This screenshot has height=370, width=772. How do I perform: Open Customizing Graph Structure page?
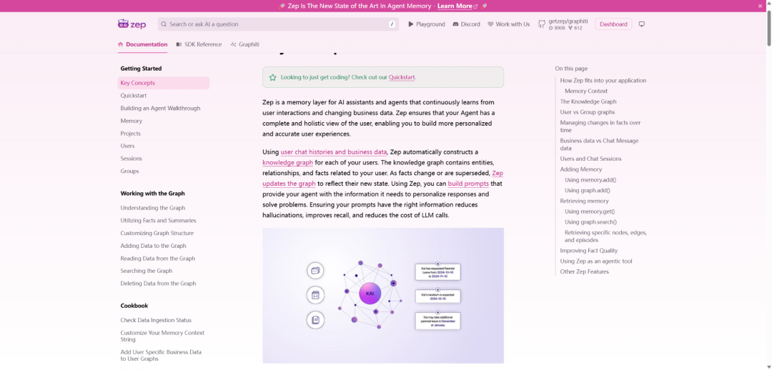pyautogui.click(x=157, y=234)
